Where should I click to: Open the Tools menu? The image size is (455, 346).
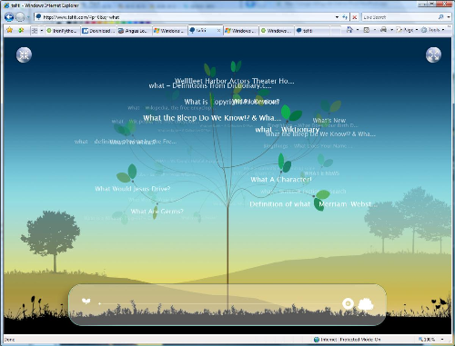pos(433,30)
